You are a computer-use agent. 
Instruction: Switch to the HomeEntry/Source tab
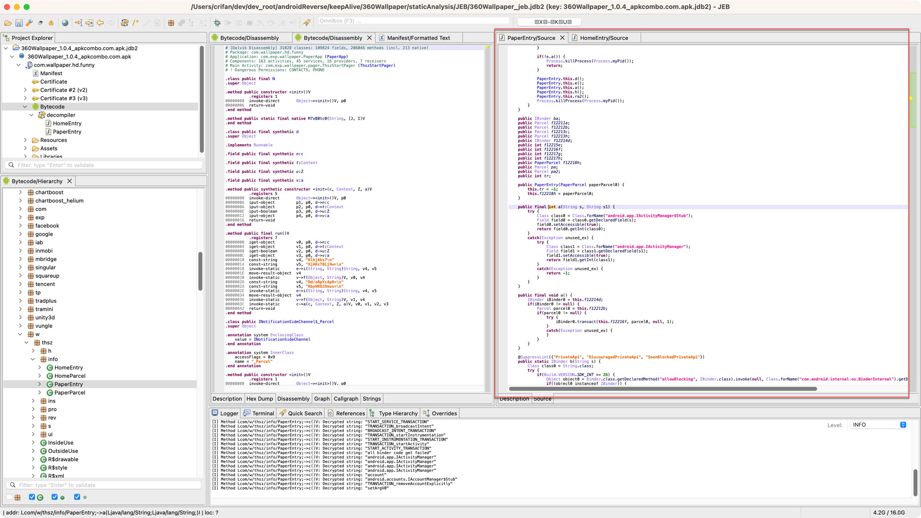tap(604, 38)
